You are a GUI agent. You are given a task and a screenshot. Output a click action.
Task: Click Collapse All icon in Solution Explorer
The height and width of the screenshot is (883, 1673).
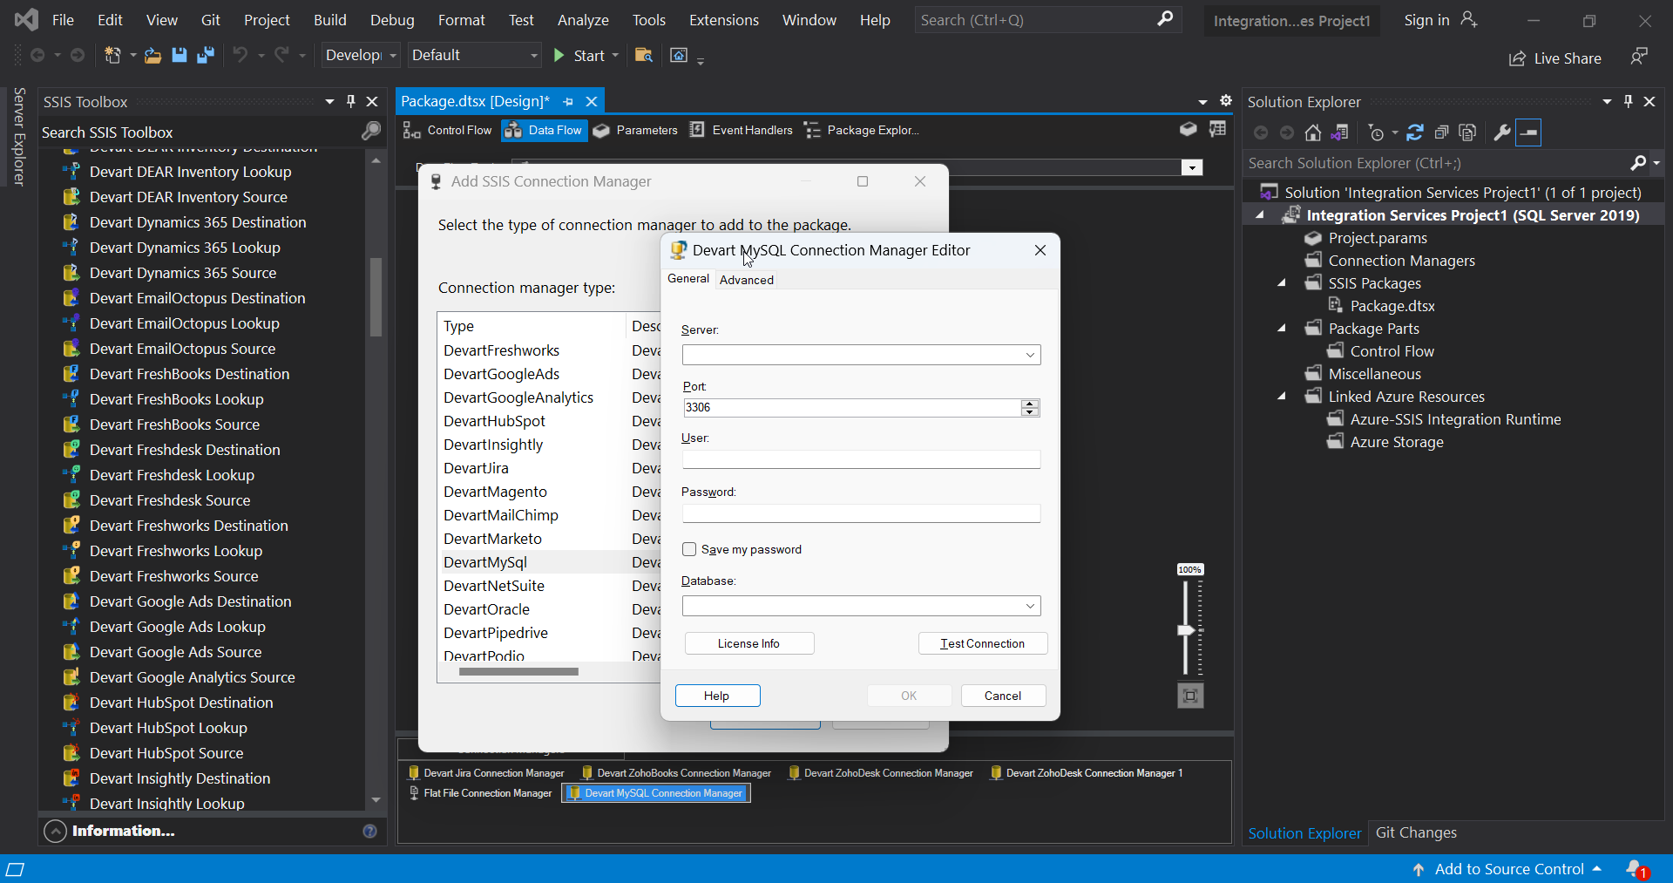point(1441,132)
